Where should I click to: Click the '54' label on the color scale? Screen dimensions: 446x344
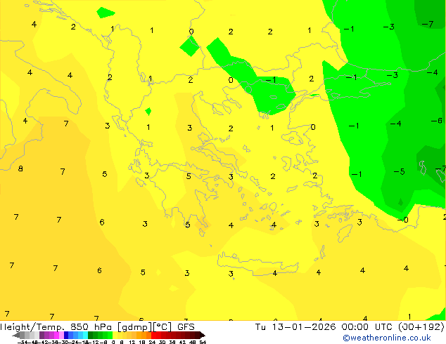pos(203,343)
